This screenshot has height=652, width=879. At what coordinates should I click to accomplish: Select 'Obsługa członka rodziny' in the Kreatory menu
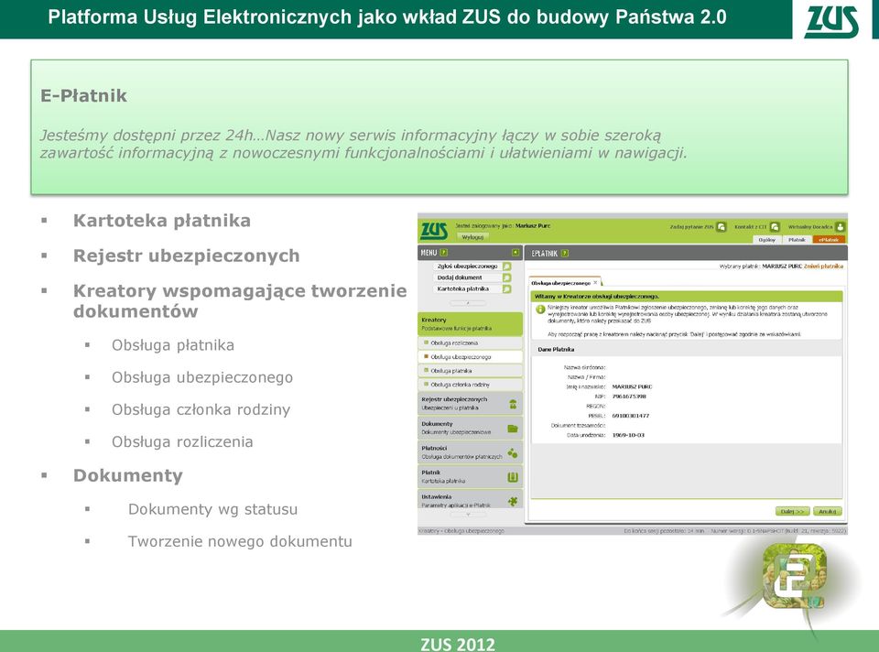(x=471, y=385)
